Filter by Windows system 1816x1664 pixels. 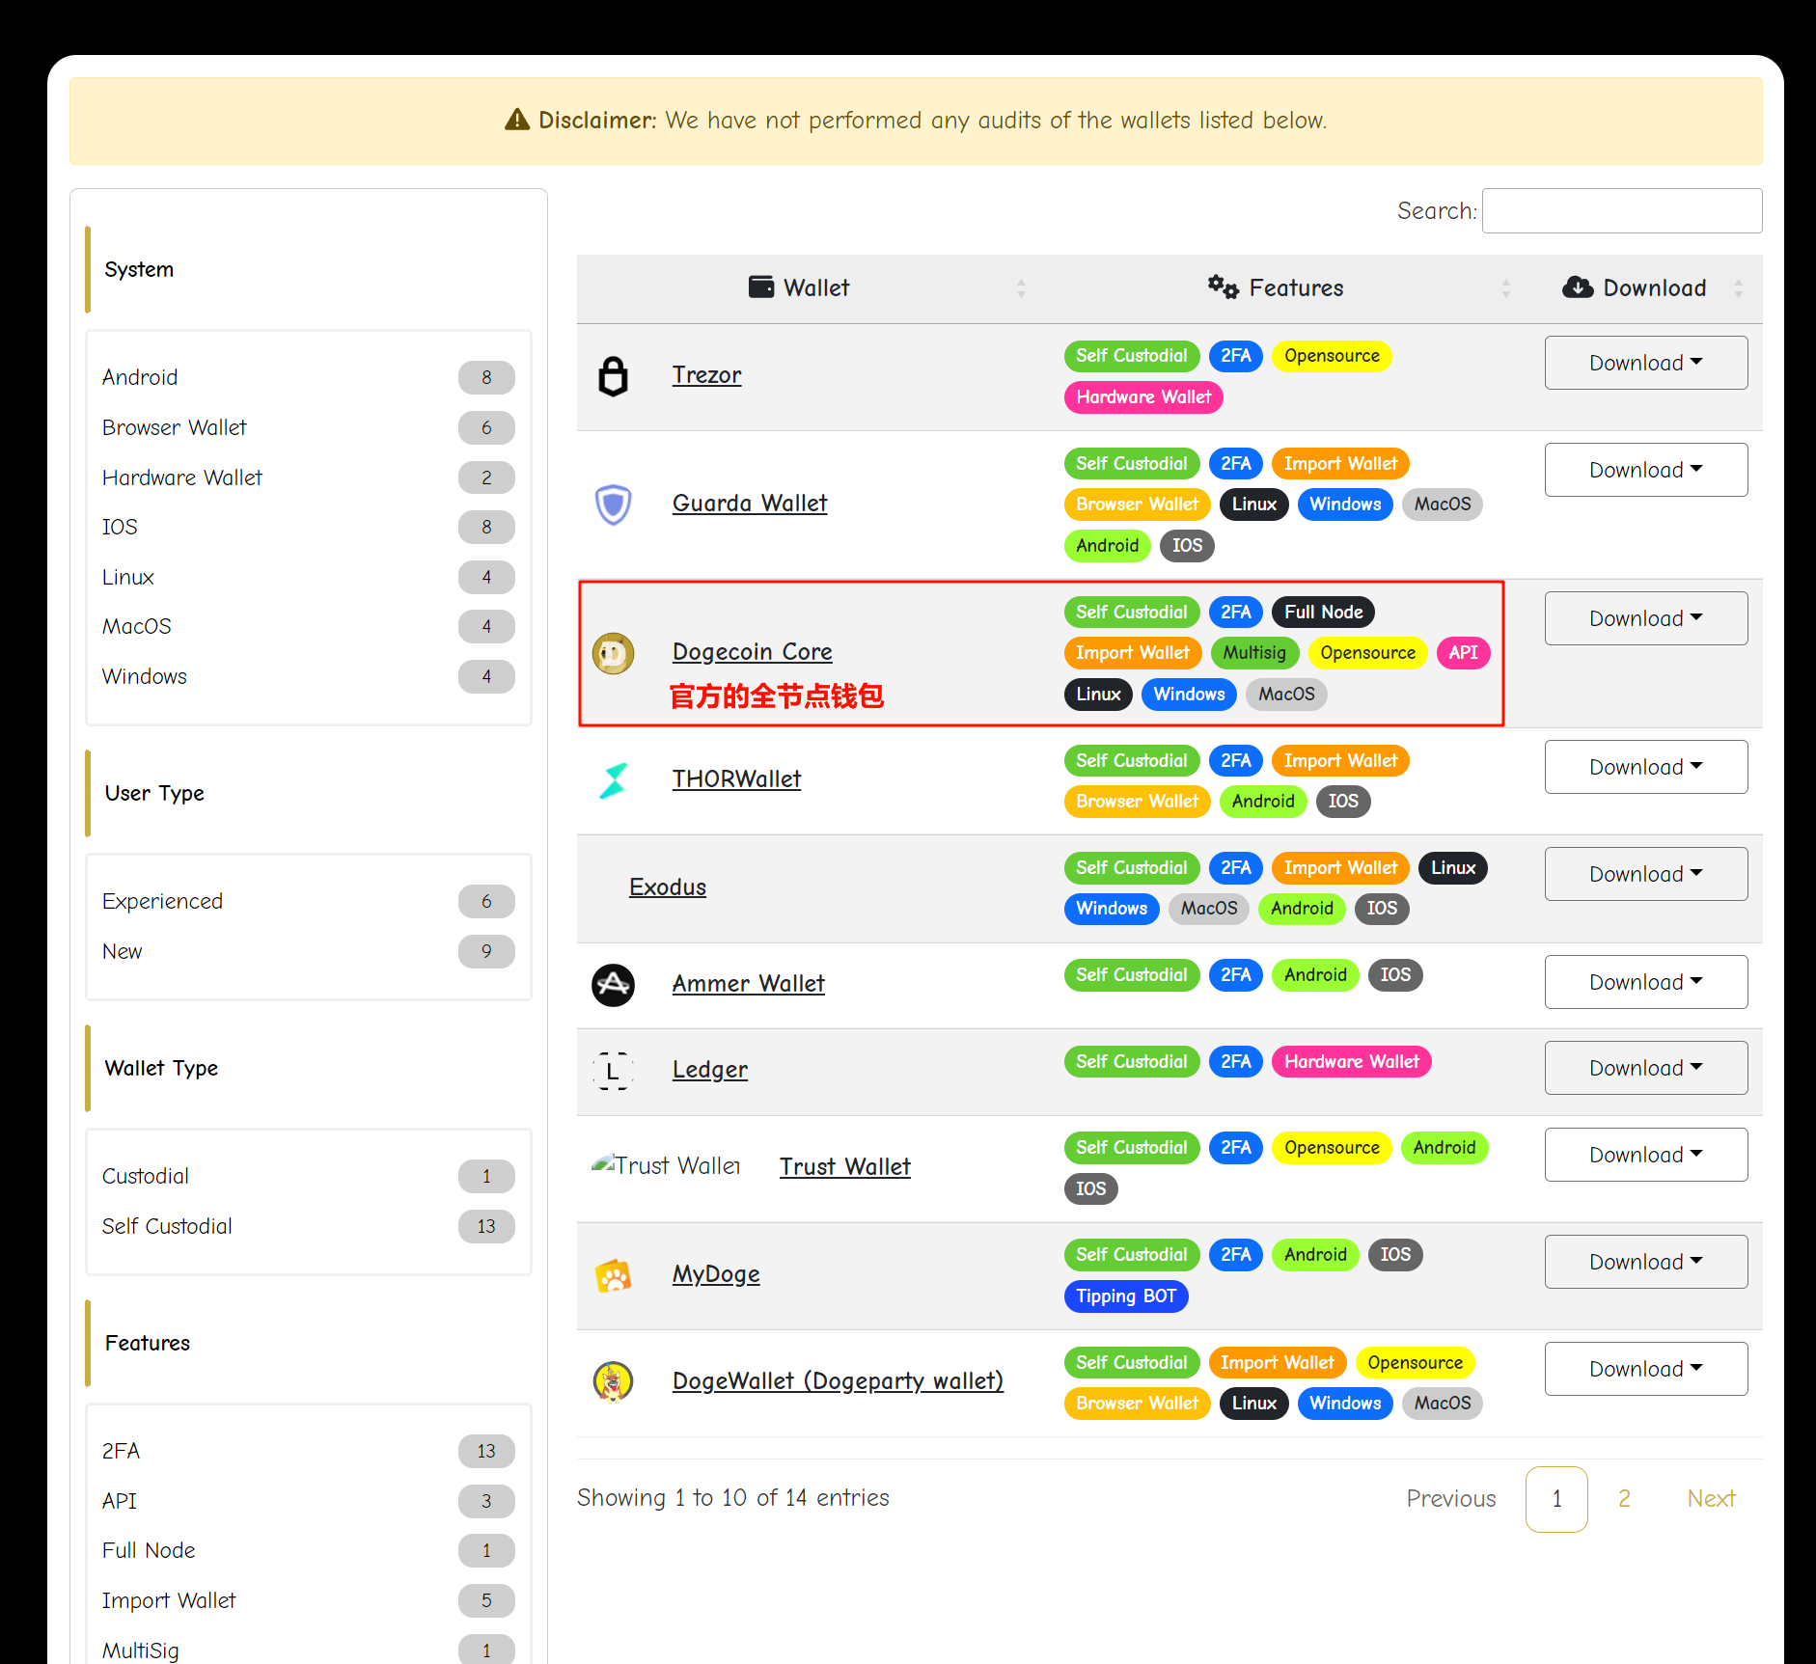308,676
